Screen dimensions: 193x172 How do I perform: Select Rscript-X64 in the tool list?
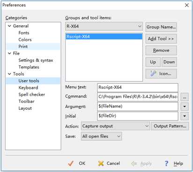point(104,36)
